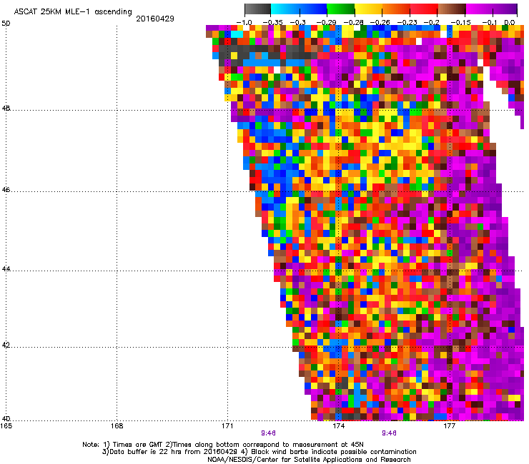This screenshot has width=529, height=464.
Task: Click the note 'Black wind barbs indicate possible contamination'
Action: pyautogui.click(x=334, y=452)
